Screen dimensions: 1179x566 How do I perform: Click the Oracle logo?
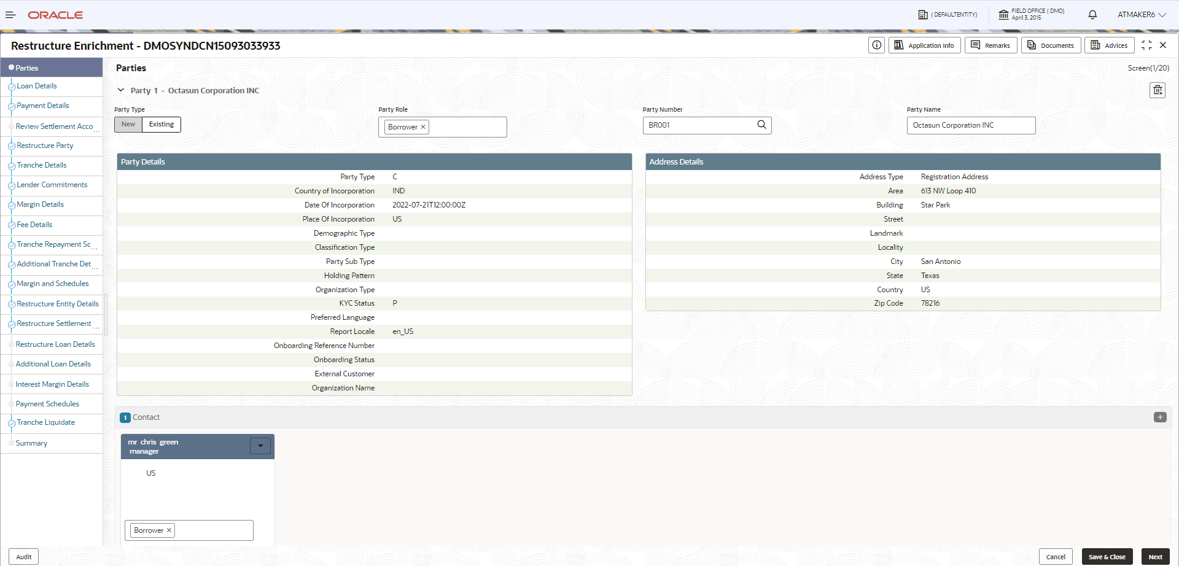click(x=55, y=15)
